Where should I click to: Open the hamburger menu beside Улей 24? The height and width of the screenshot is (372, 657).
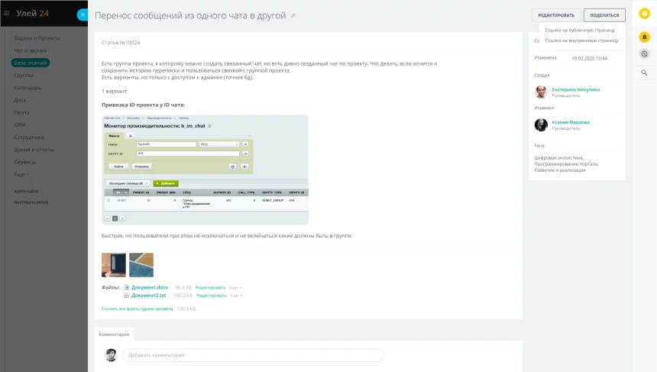7,13
